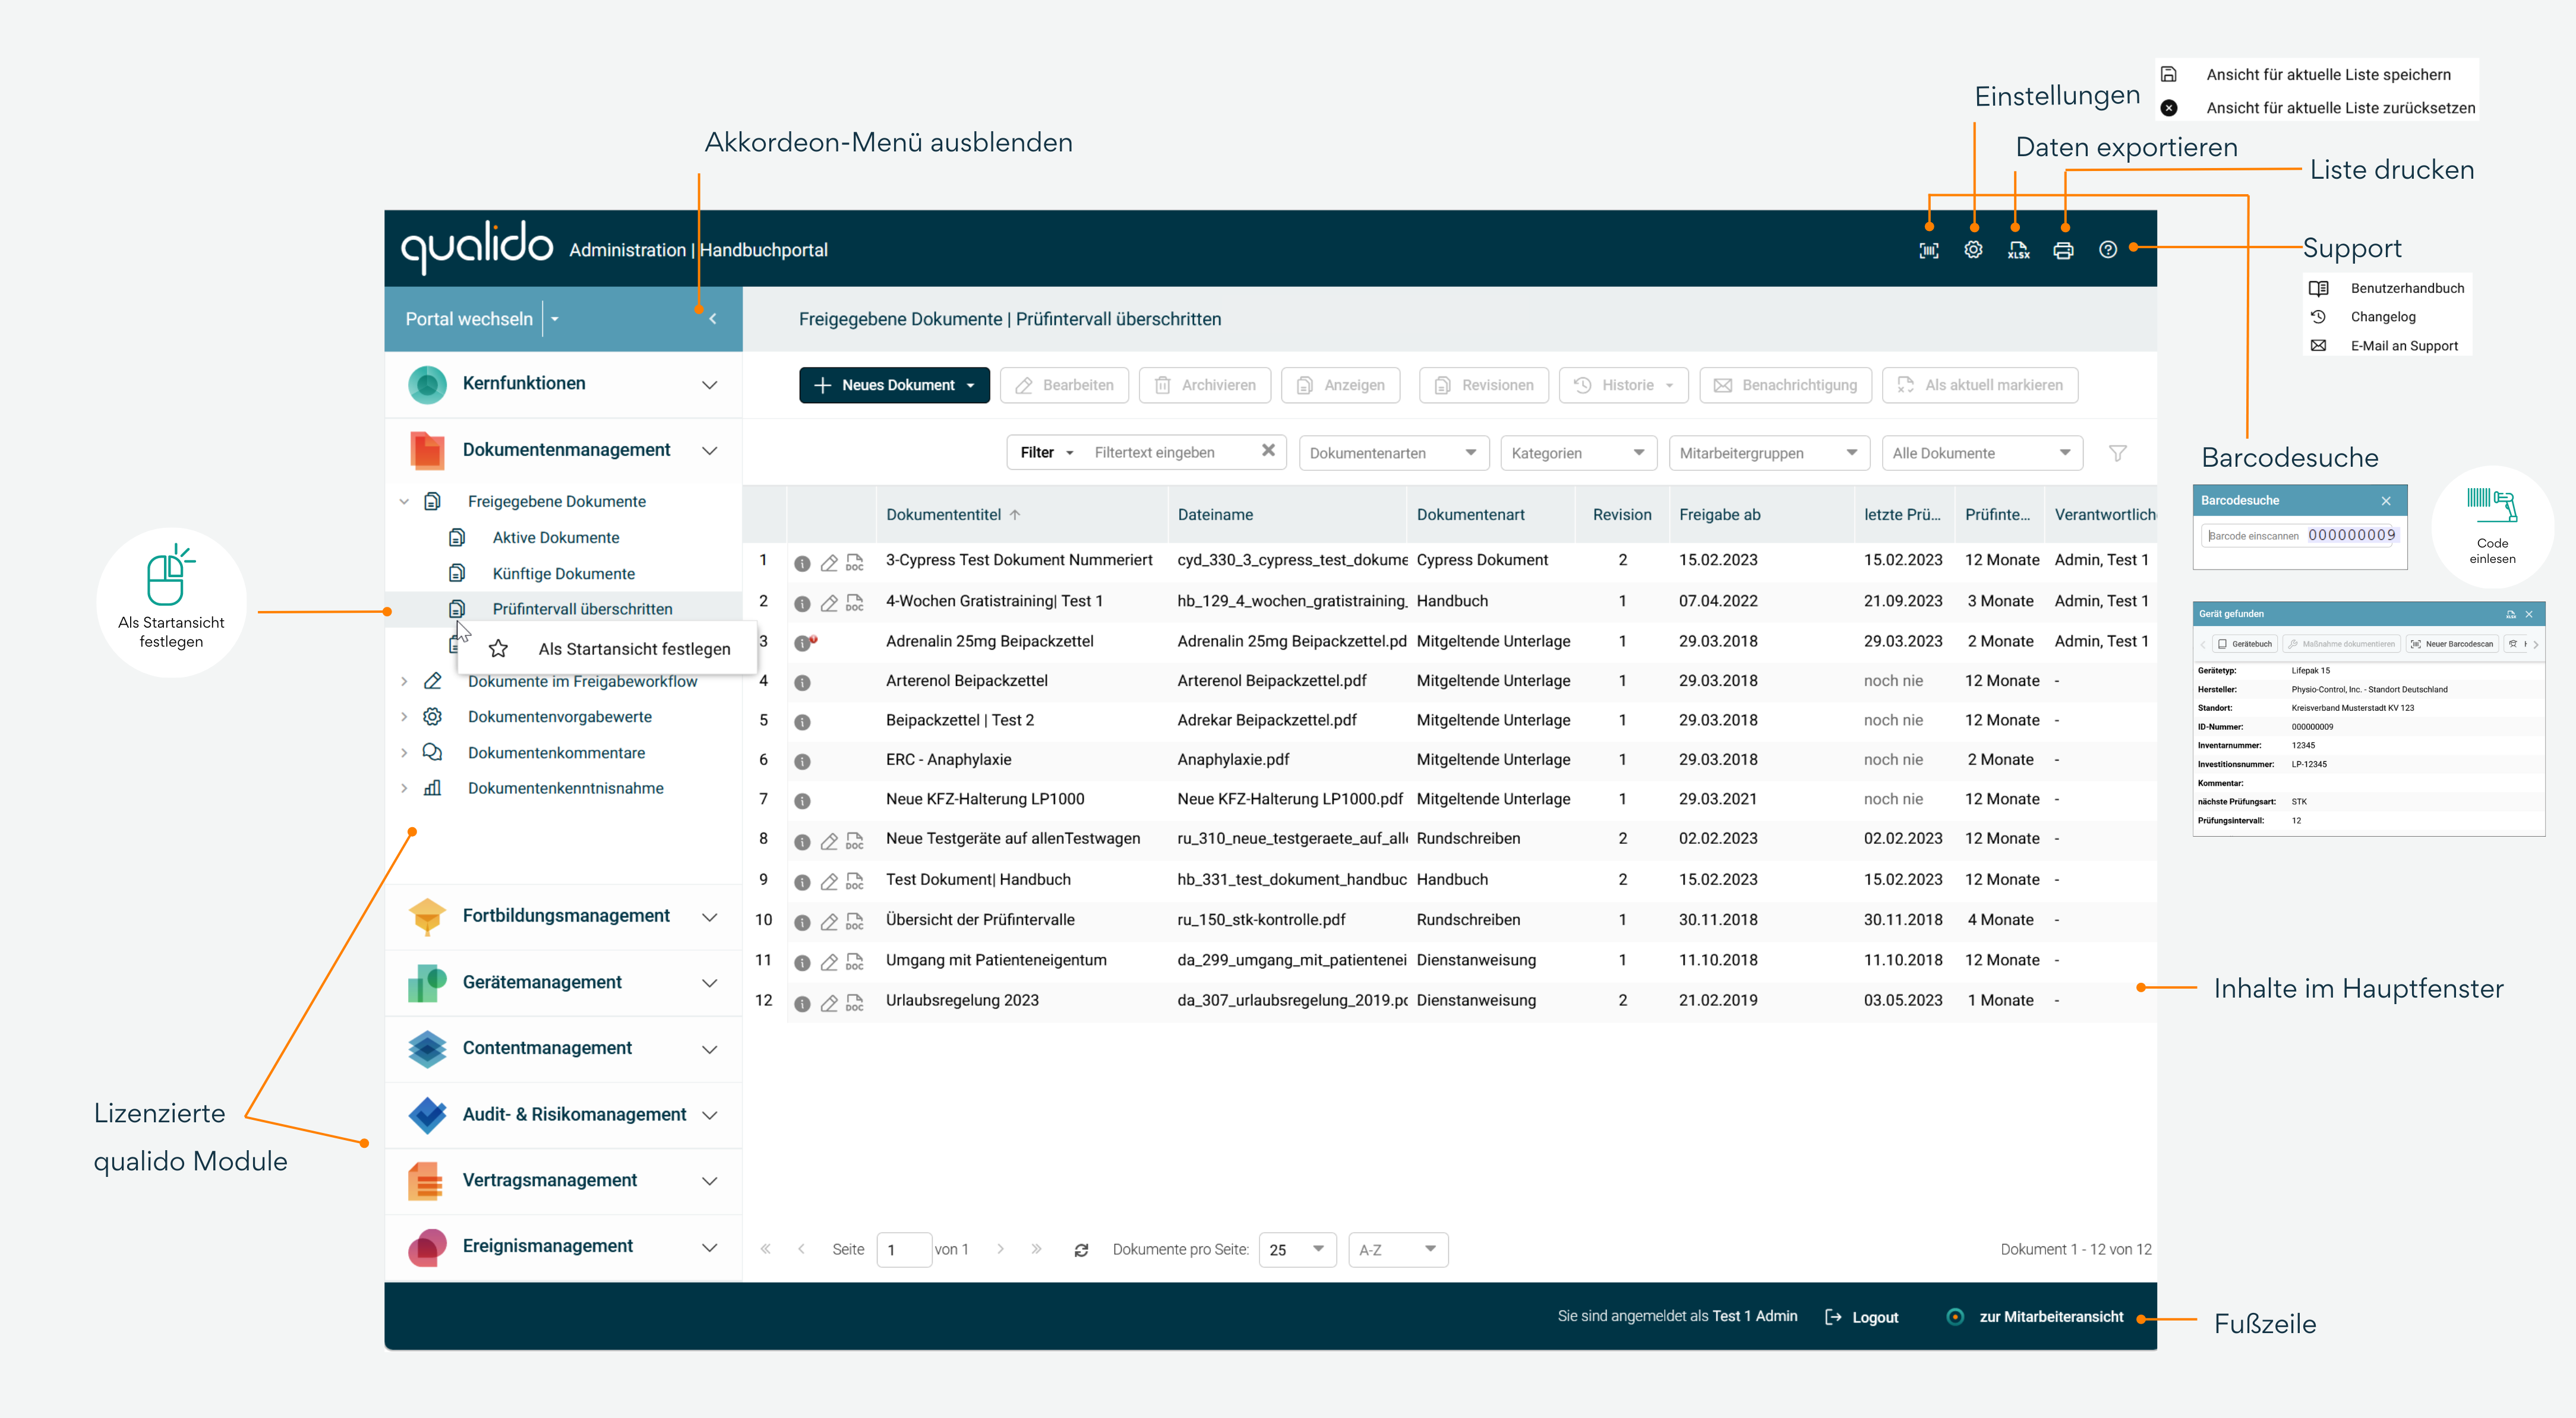Expand Dokumente im Freigabeworkflow tree node

404,682
